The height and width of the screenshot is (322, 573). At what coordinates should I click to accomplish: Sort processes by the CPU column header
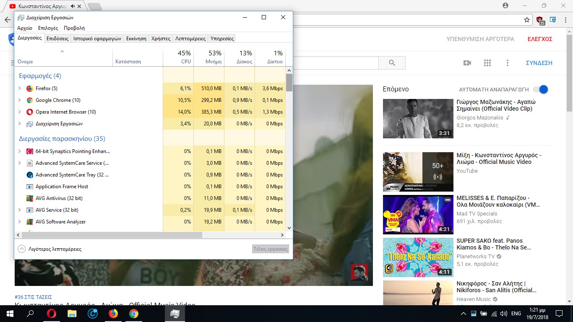[x=178, y=57]
